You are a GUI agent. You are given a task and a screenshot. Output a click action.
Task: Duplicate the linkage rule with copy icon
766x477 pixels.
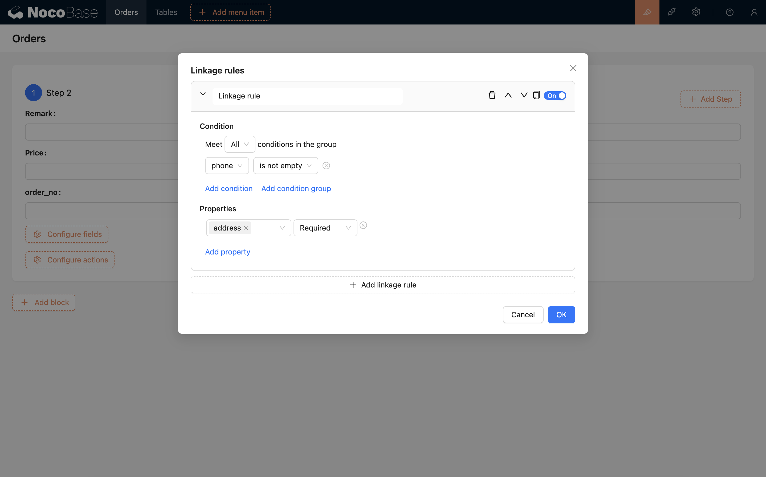tap(536, 95)
